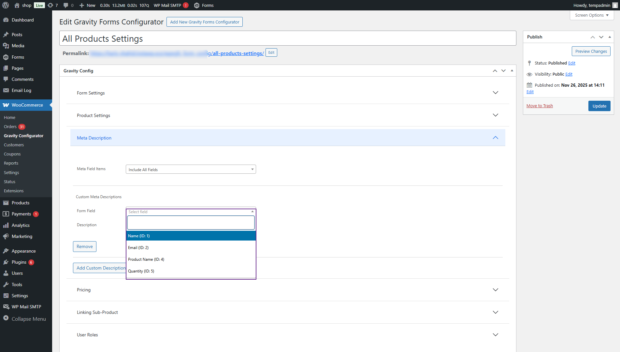
Task: Remove the custom meta description
Action: click(85, 247)
